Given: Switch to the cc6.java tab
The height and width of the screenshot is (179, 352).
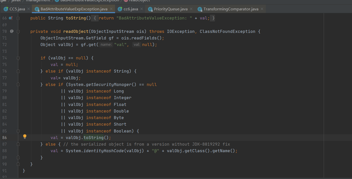Looking at the screenshot, I should click(131, 9).
